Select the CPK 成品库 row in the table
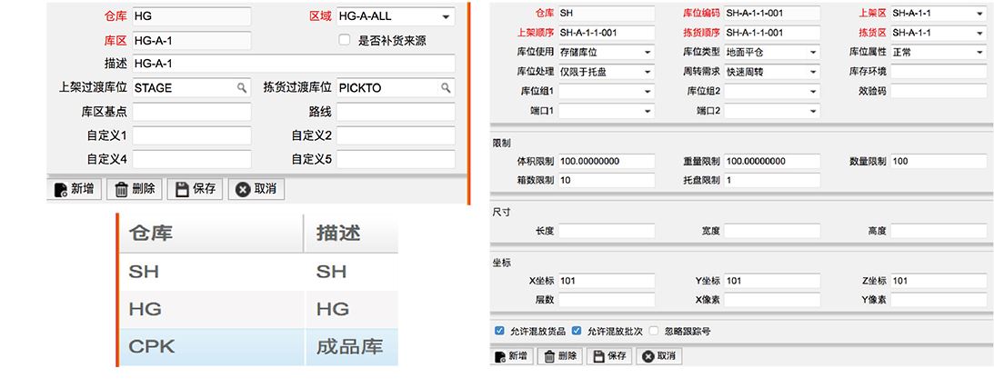Screen dimensions: 994x388 (259, 347)
